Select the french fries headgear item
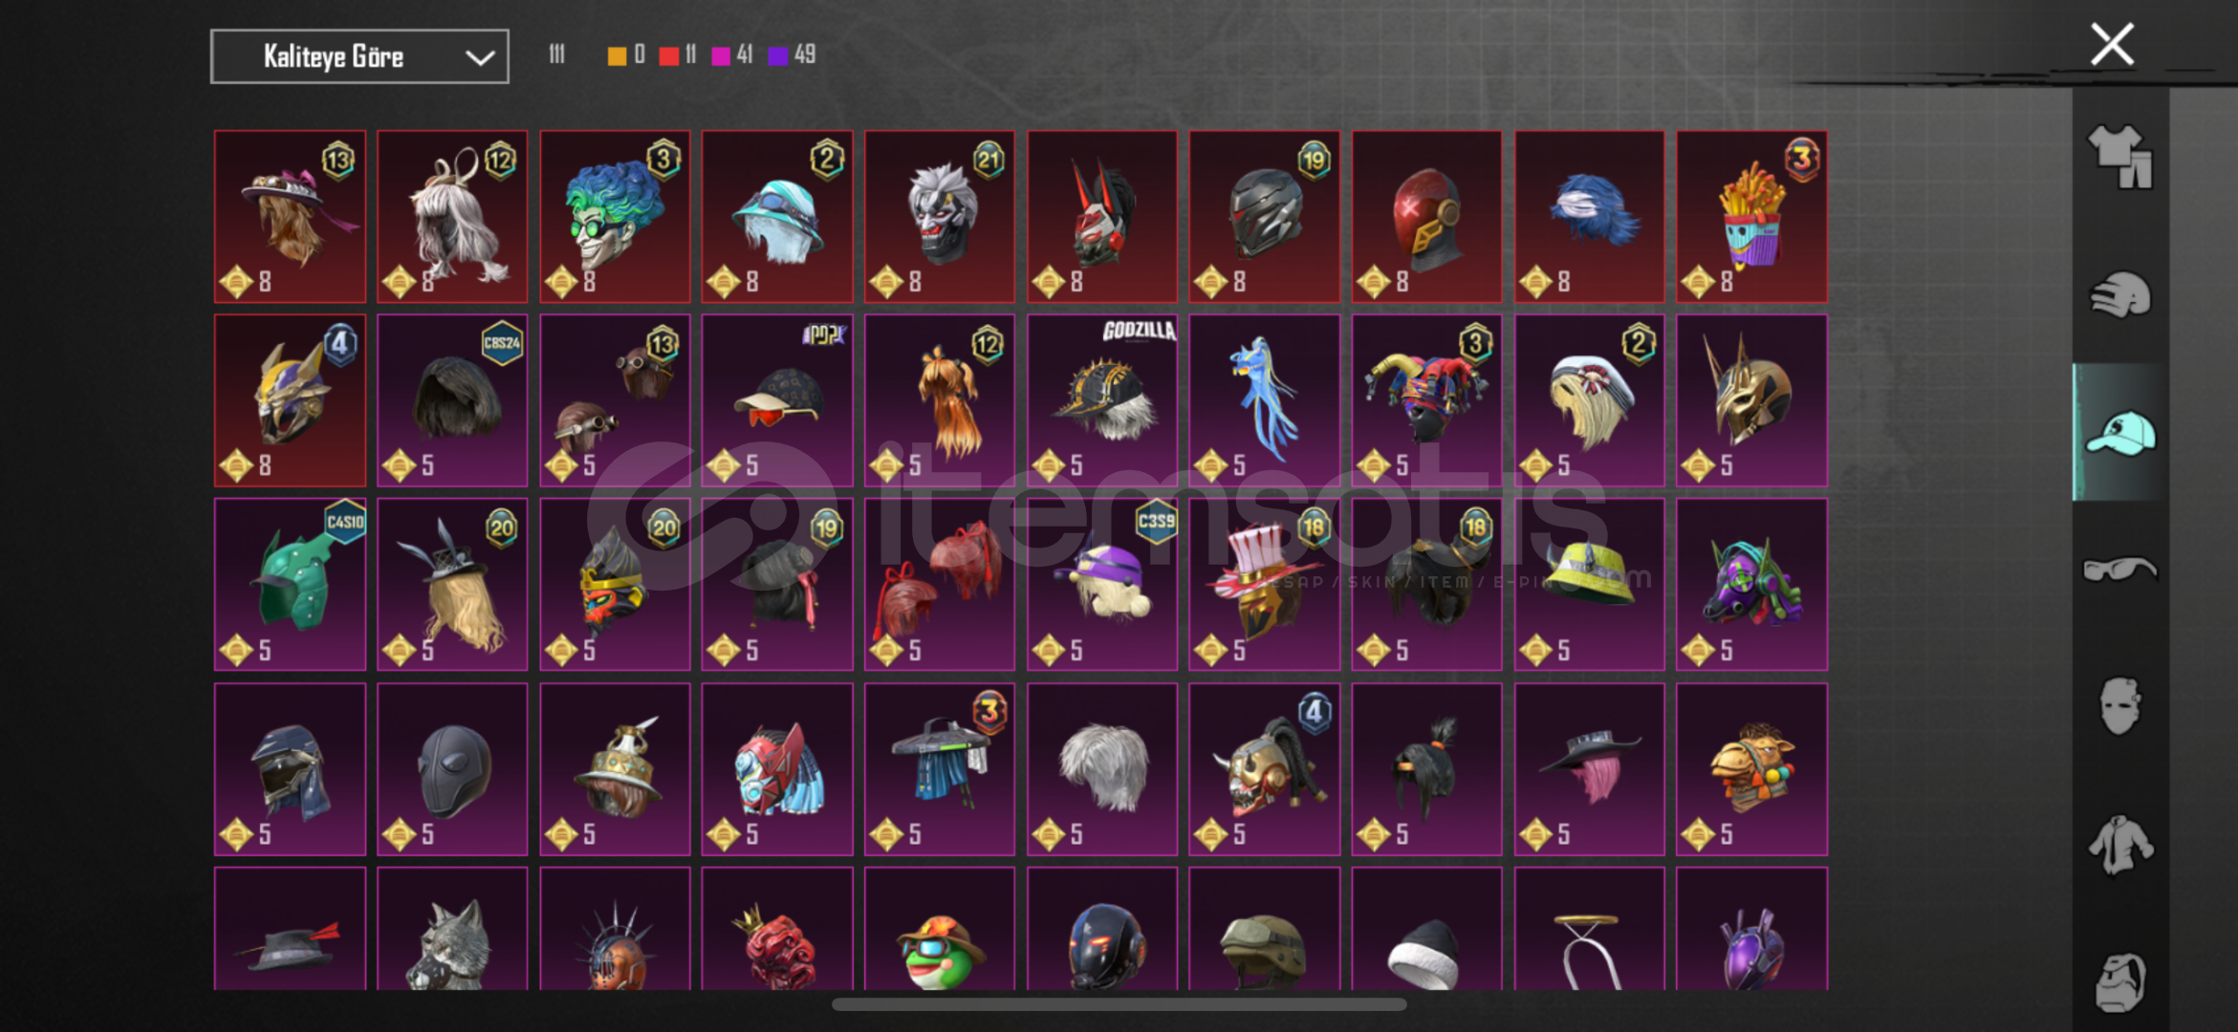This screenshot has width=2238, height=1032. (1751, 217)
